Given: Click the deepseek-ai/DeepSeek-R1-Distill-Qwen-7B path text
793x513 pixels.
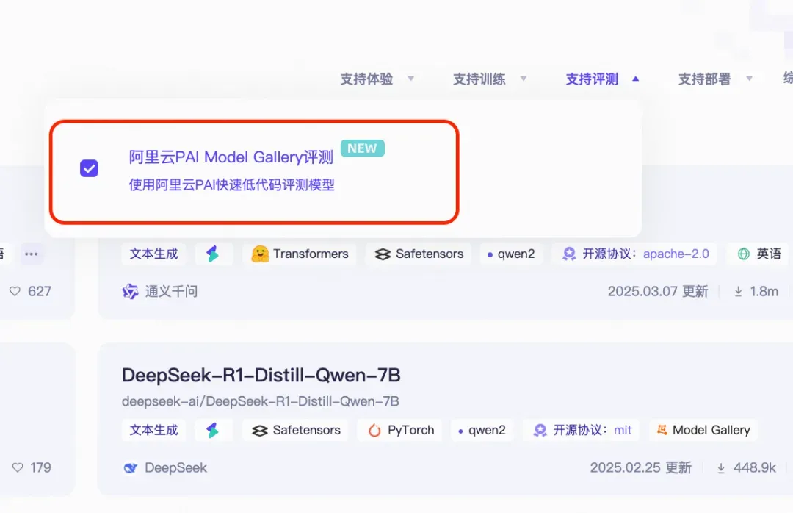Looking at the screenshot, I should [x=261, y=401].
